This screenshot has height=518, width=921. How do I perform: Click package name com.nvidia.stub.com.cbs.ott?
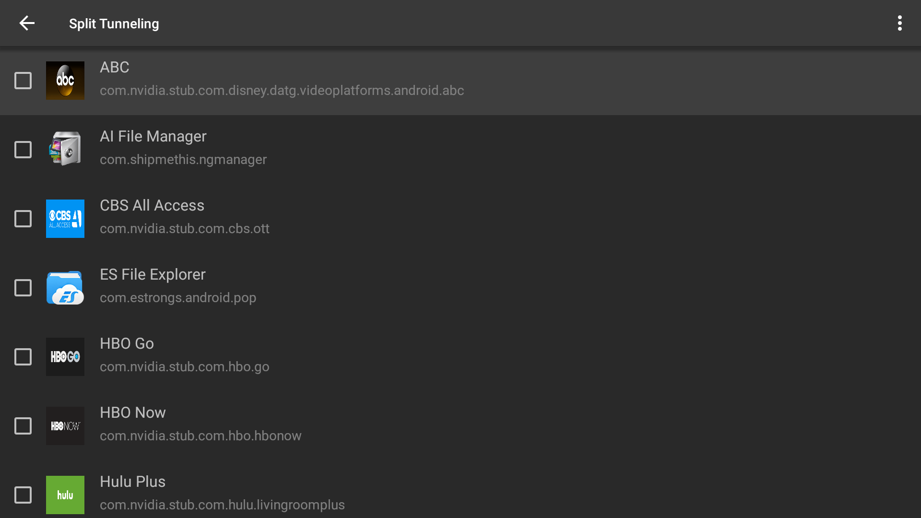[x=185, y=228]
